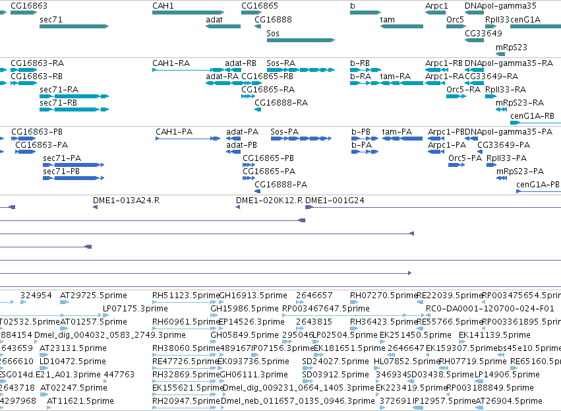
Task: Open the tam-RA transcript
Action: 401,83
